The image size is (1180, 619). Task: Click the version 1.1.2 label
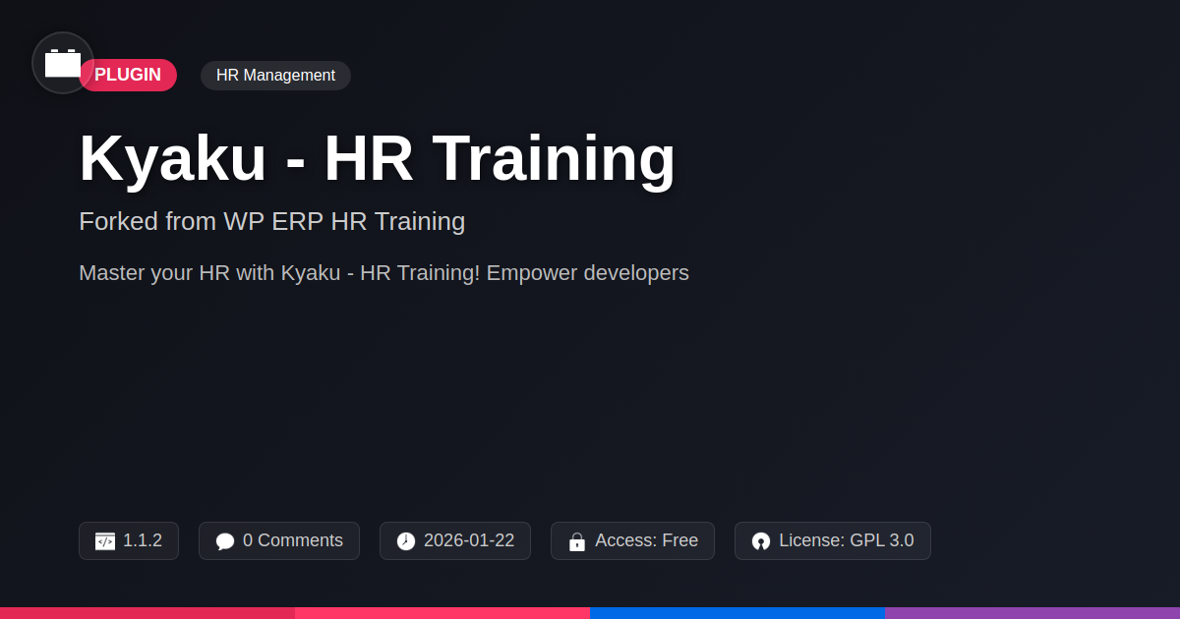coord(143,540)
